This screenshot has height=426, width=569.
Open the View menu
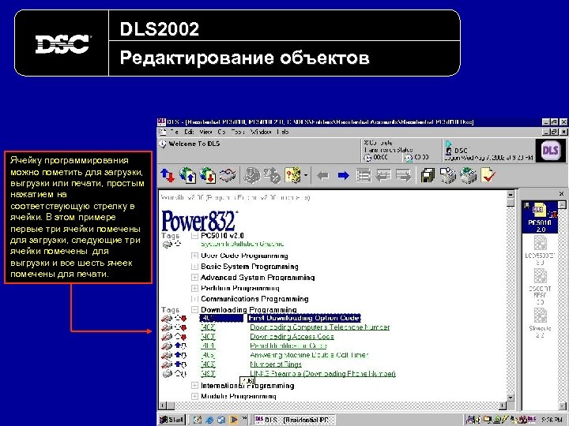[205, 132]
